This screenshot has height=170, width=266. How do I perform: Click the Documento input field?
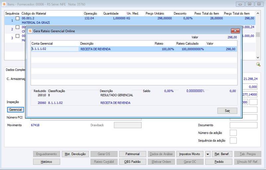click(243, 125)
